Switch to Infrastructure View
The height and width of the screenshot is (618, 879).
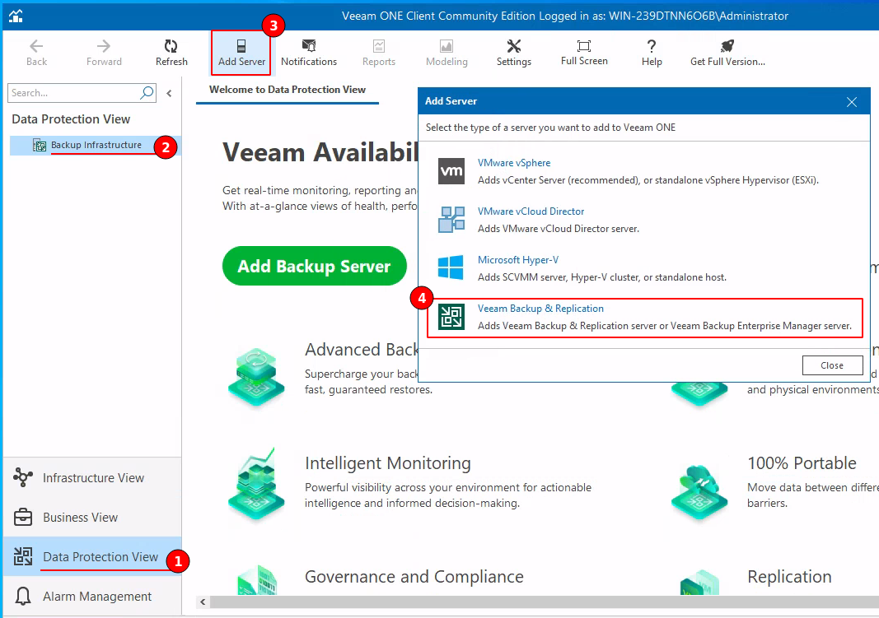pyautogui.click(x=92, y=477)
